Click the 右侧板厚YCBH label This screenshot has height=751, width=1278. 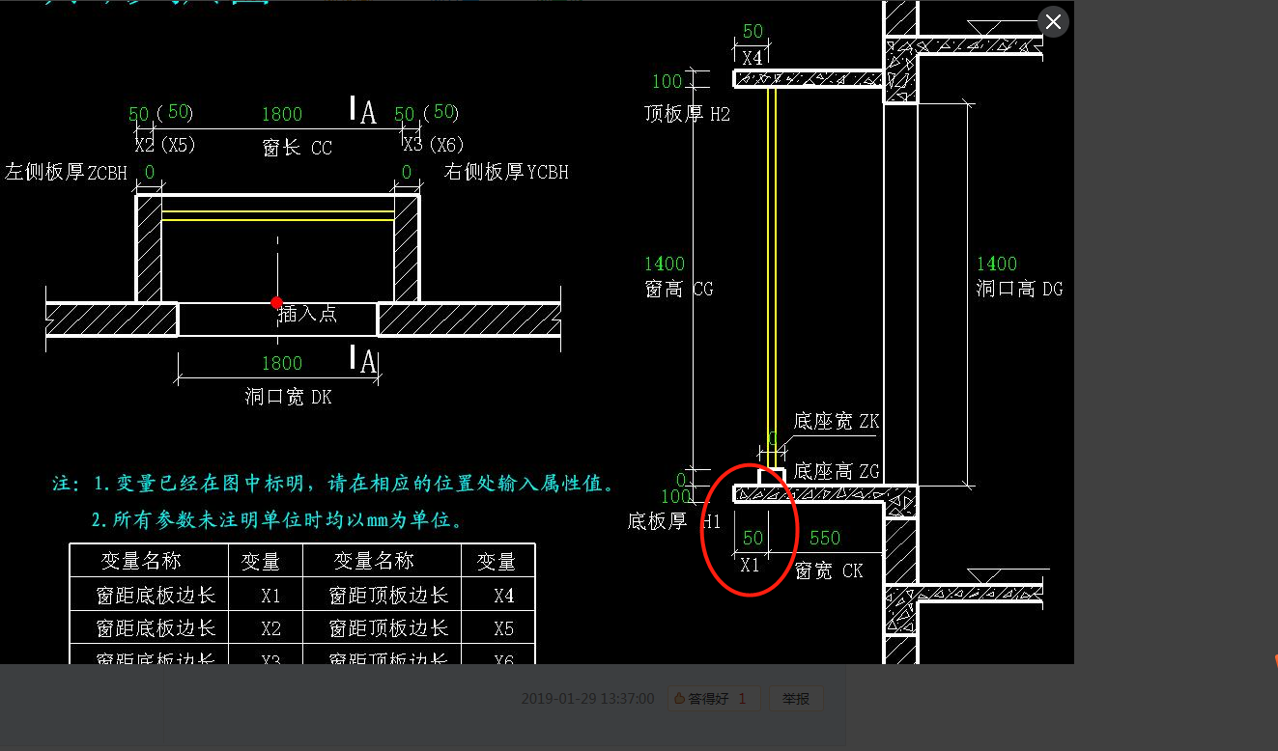[x=506, y=173]
